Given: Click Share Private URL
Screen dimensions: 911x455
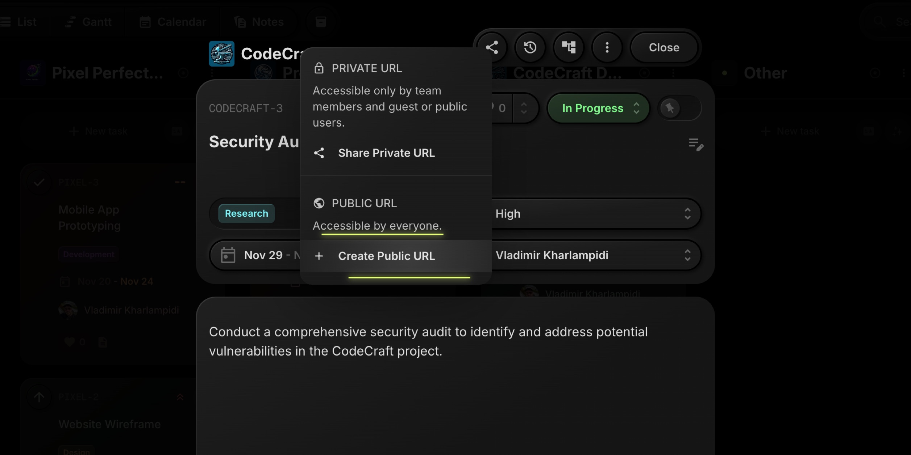Looking at the screenshot, I should click(x=386, y=153).
